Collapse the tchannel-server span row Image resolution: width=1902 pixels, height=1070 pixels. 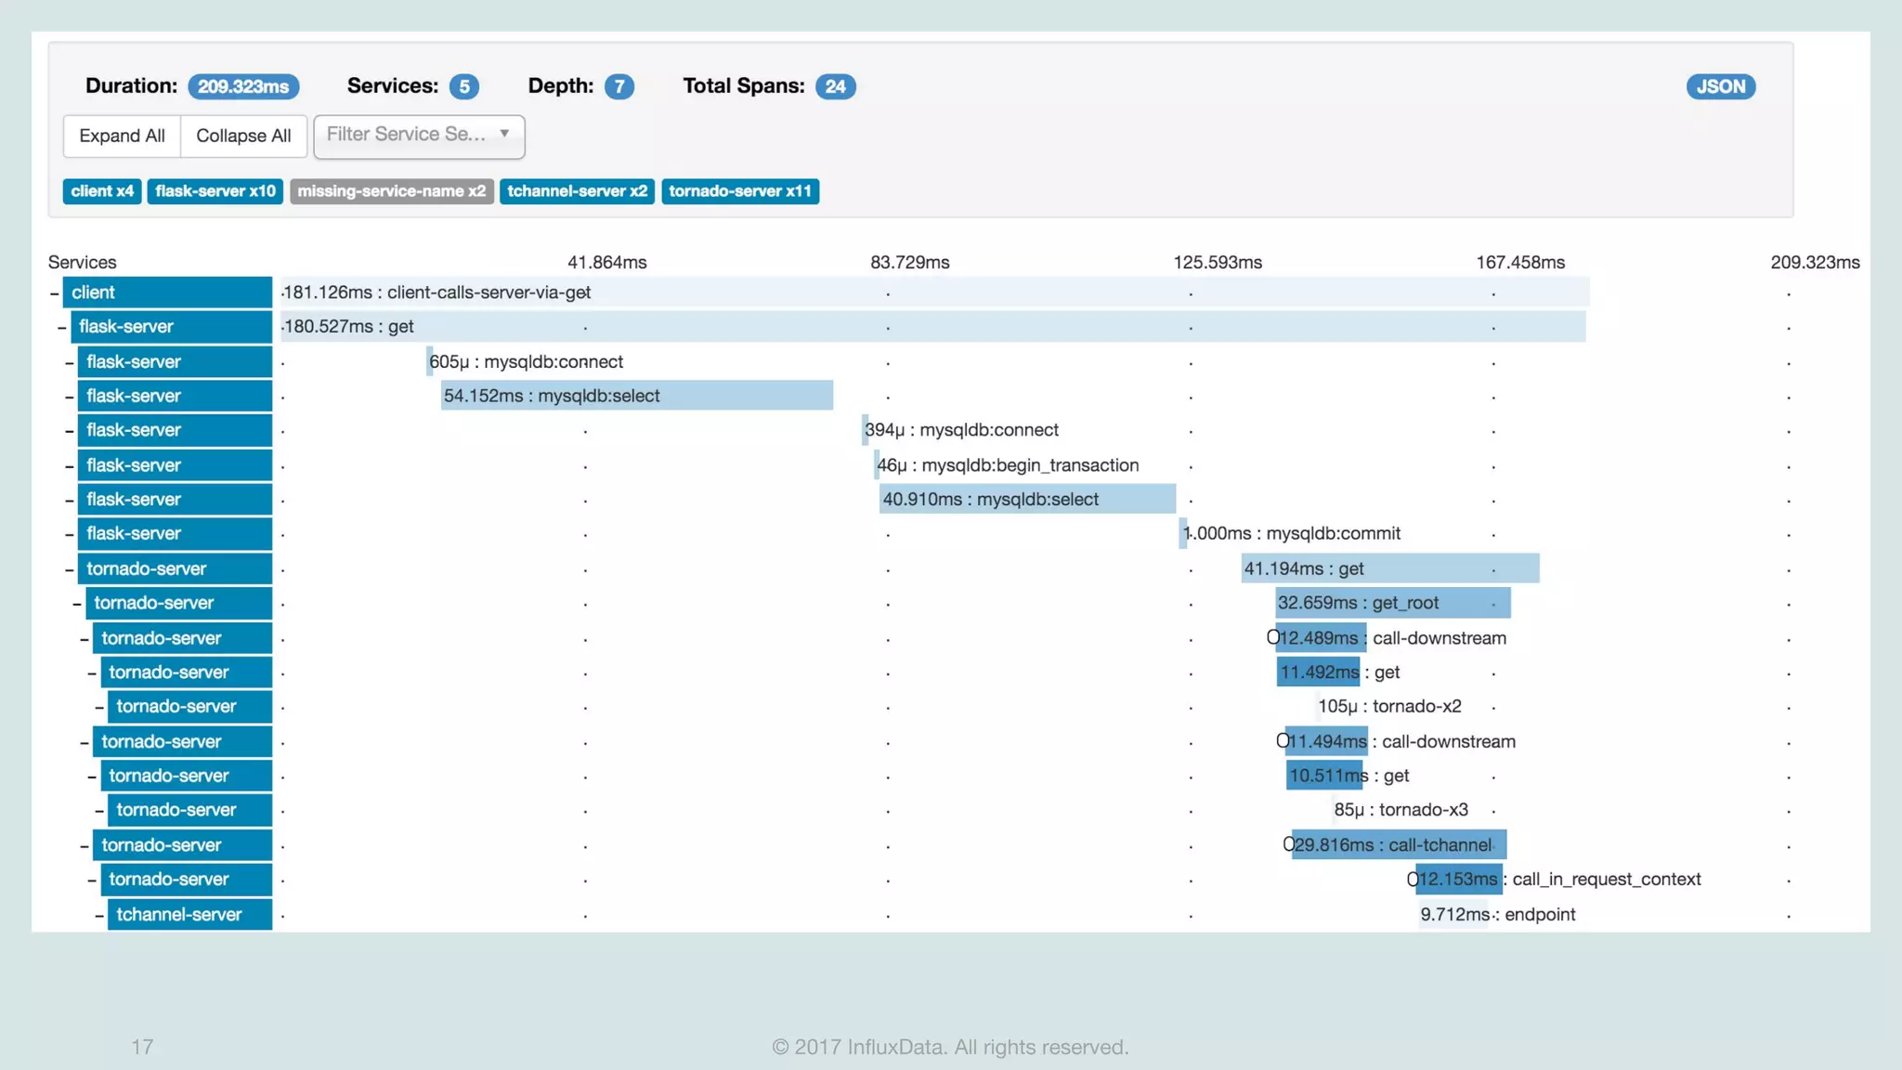(99, 915)
